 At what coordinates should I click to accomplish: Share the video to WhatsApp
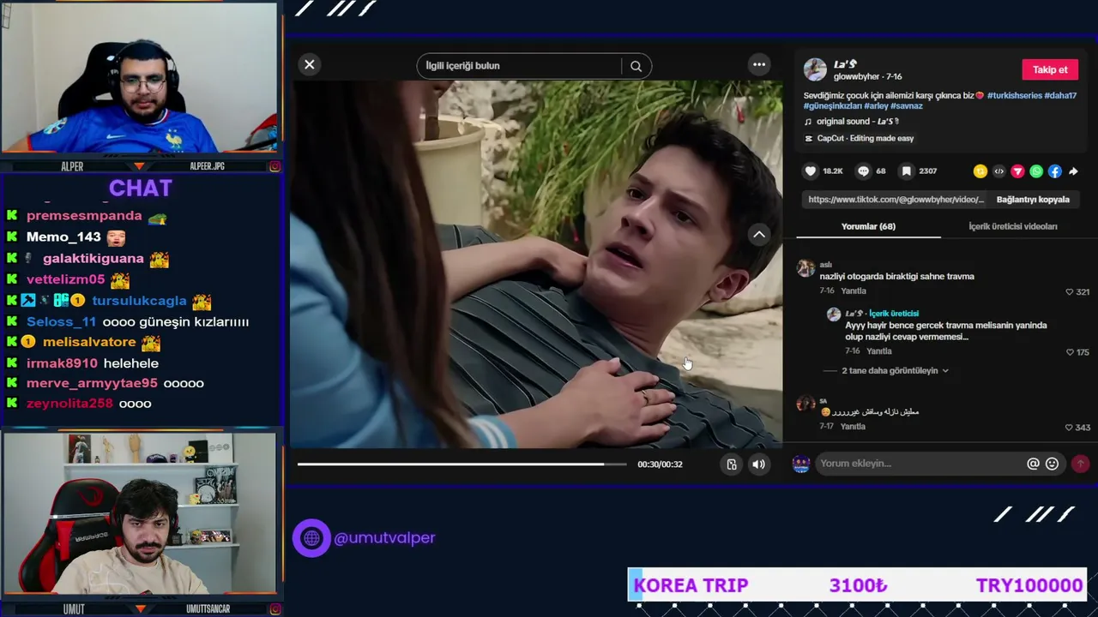pyautogui.click(x=1036, y=171)
